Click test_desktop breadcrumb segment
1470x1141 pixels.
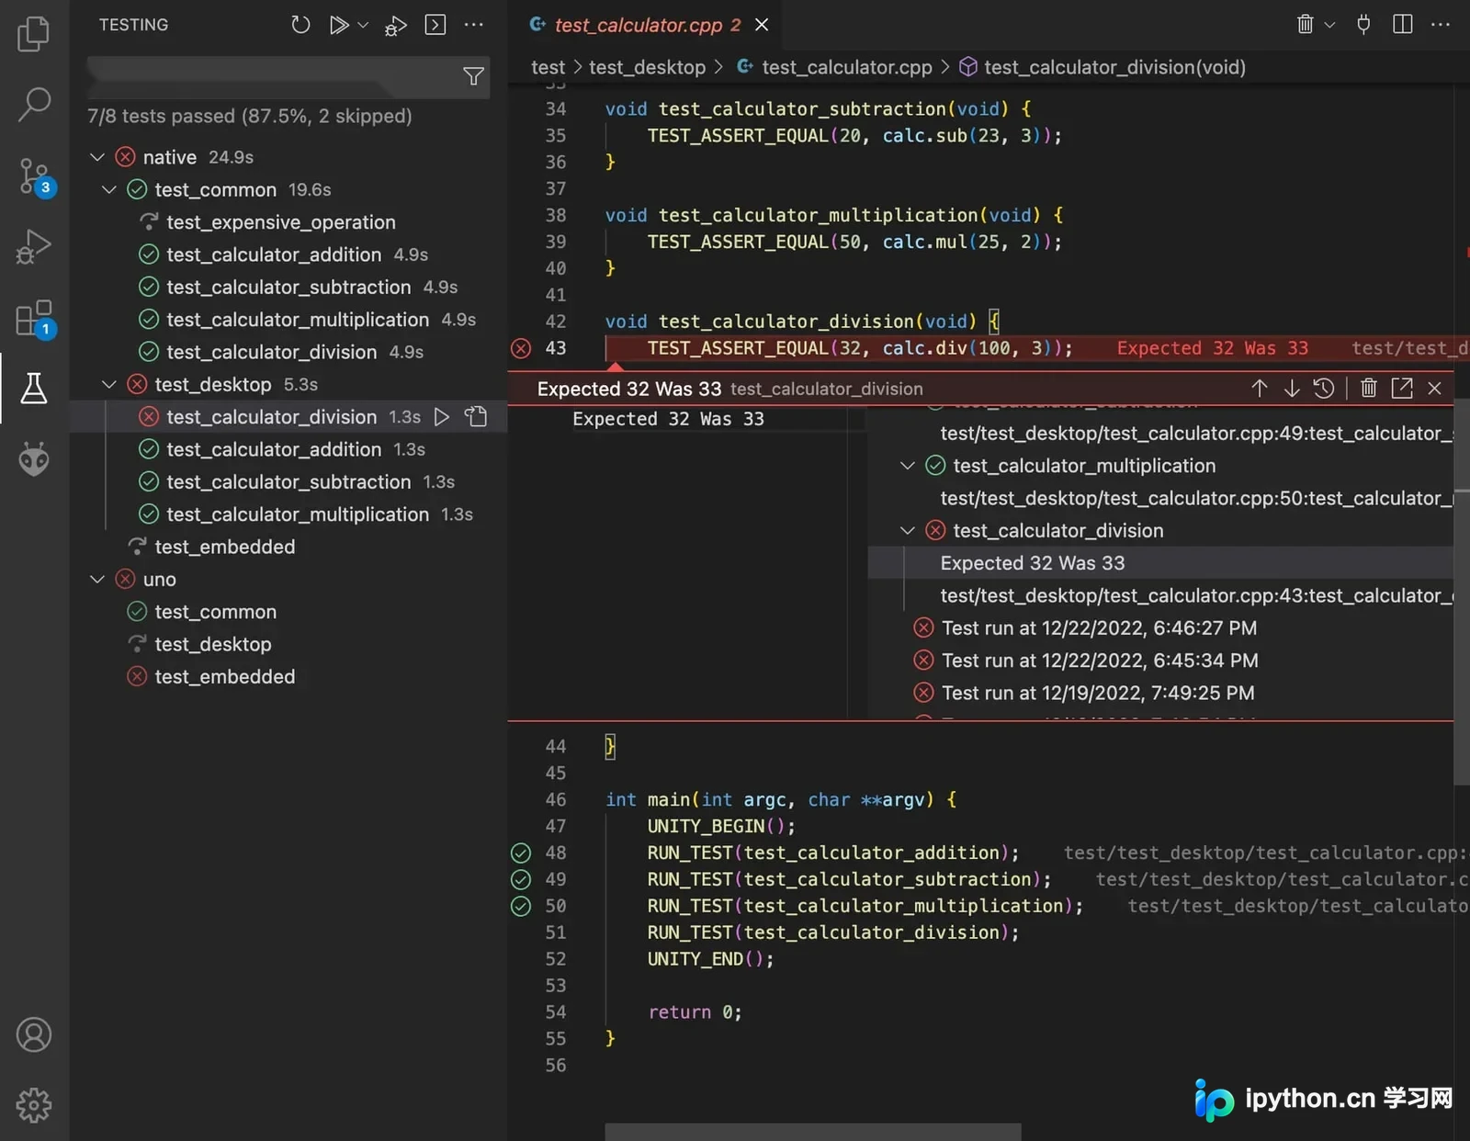[x=647, y=67]
